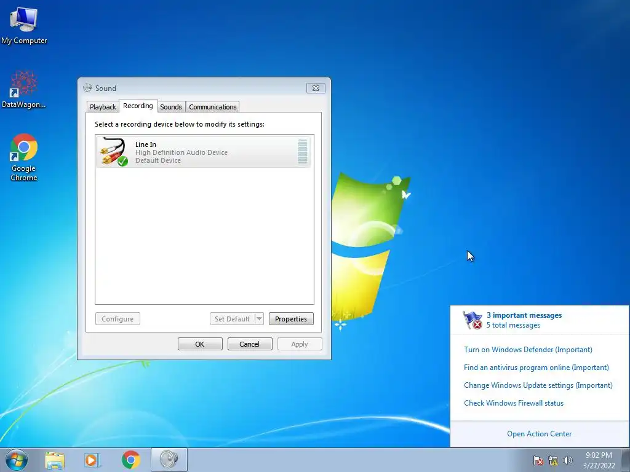The width and height of the screenshot is (630, 472).
Task: Click Cancel in the Sound dialog
Action: point(250,344)
